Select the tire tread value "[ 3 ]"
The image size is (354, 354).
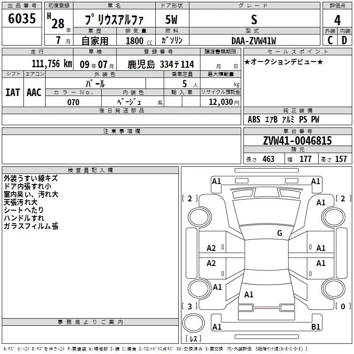tap(190, 306)
